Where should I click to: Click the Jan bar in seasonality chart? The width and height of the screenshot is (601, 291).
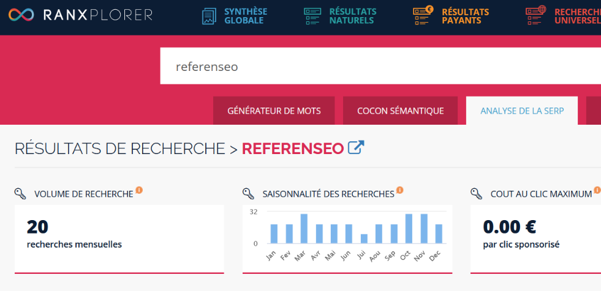pyautogui.click(x=274, y=234)
